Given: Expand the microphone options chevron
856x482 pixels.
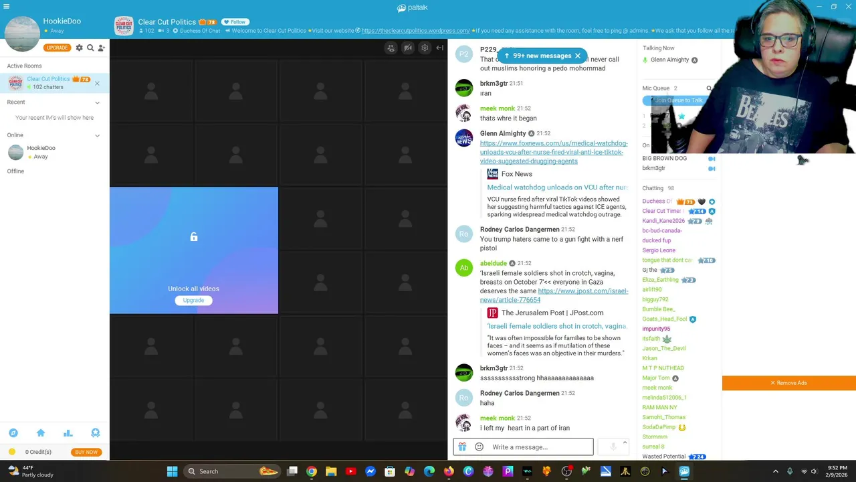Looking at the screenshot, I should pos(625,443).
